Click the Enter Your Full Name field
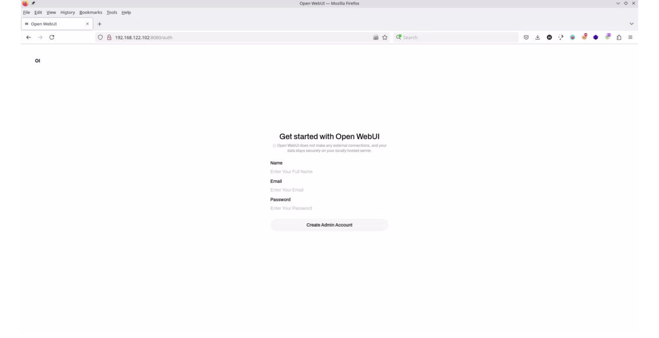This screenshot has height=338, width=659. (329, 172)
